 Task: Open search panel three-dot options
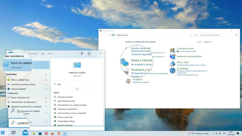(95, 54)
